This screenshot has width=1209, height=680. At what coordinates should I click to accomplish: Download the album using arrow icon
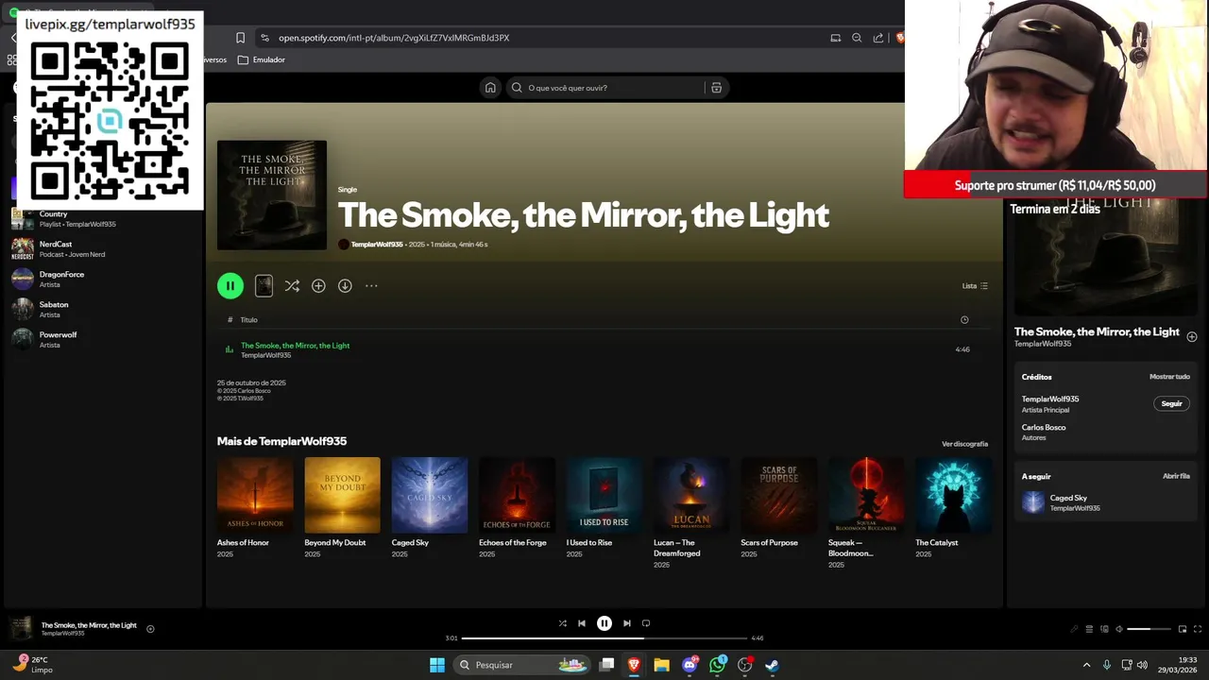[x=345, y=285]
